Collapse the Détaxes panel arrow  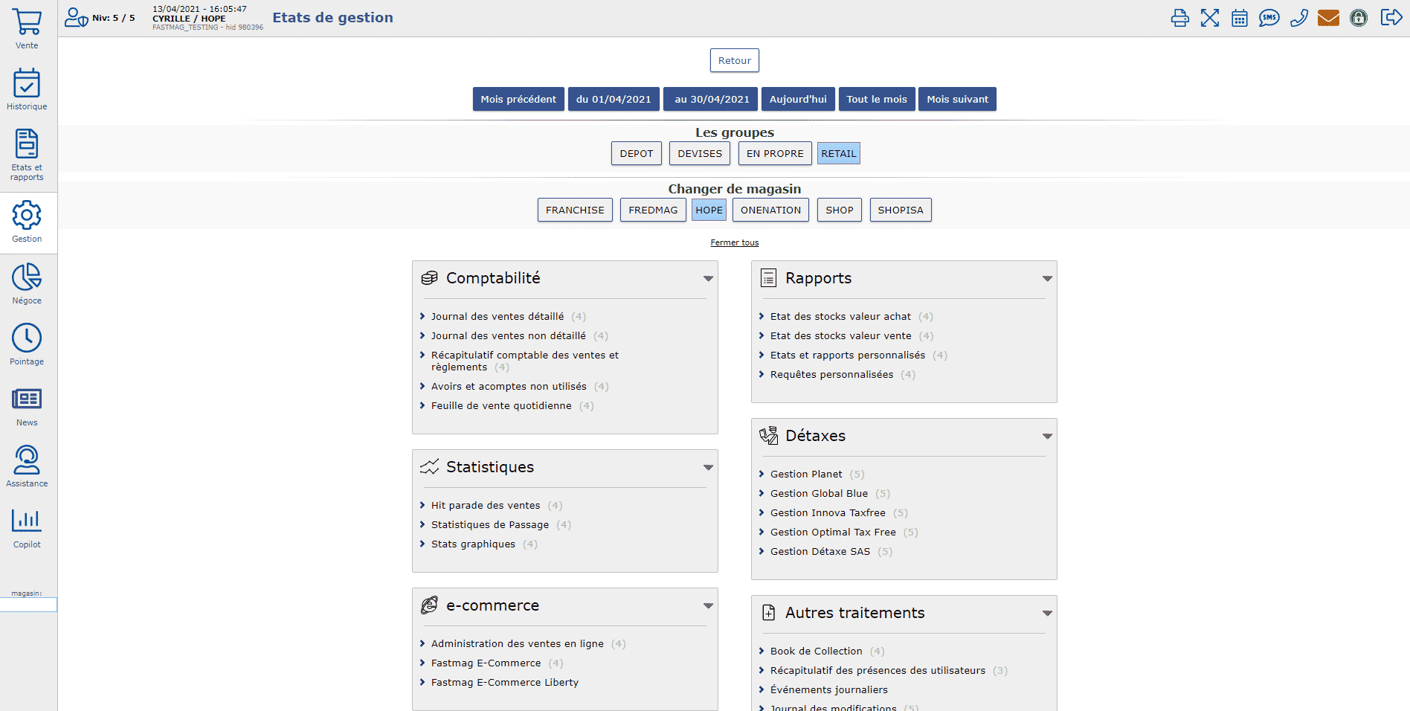pyautogui.click(x=1047, y=437)
